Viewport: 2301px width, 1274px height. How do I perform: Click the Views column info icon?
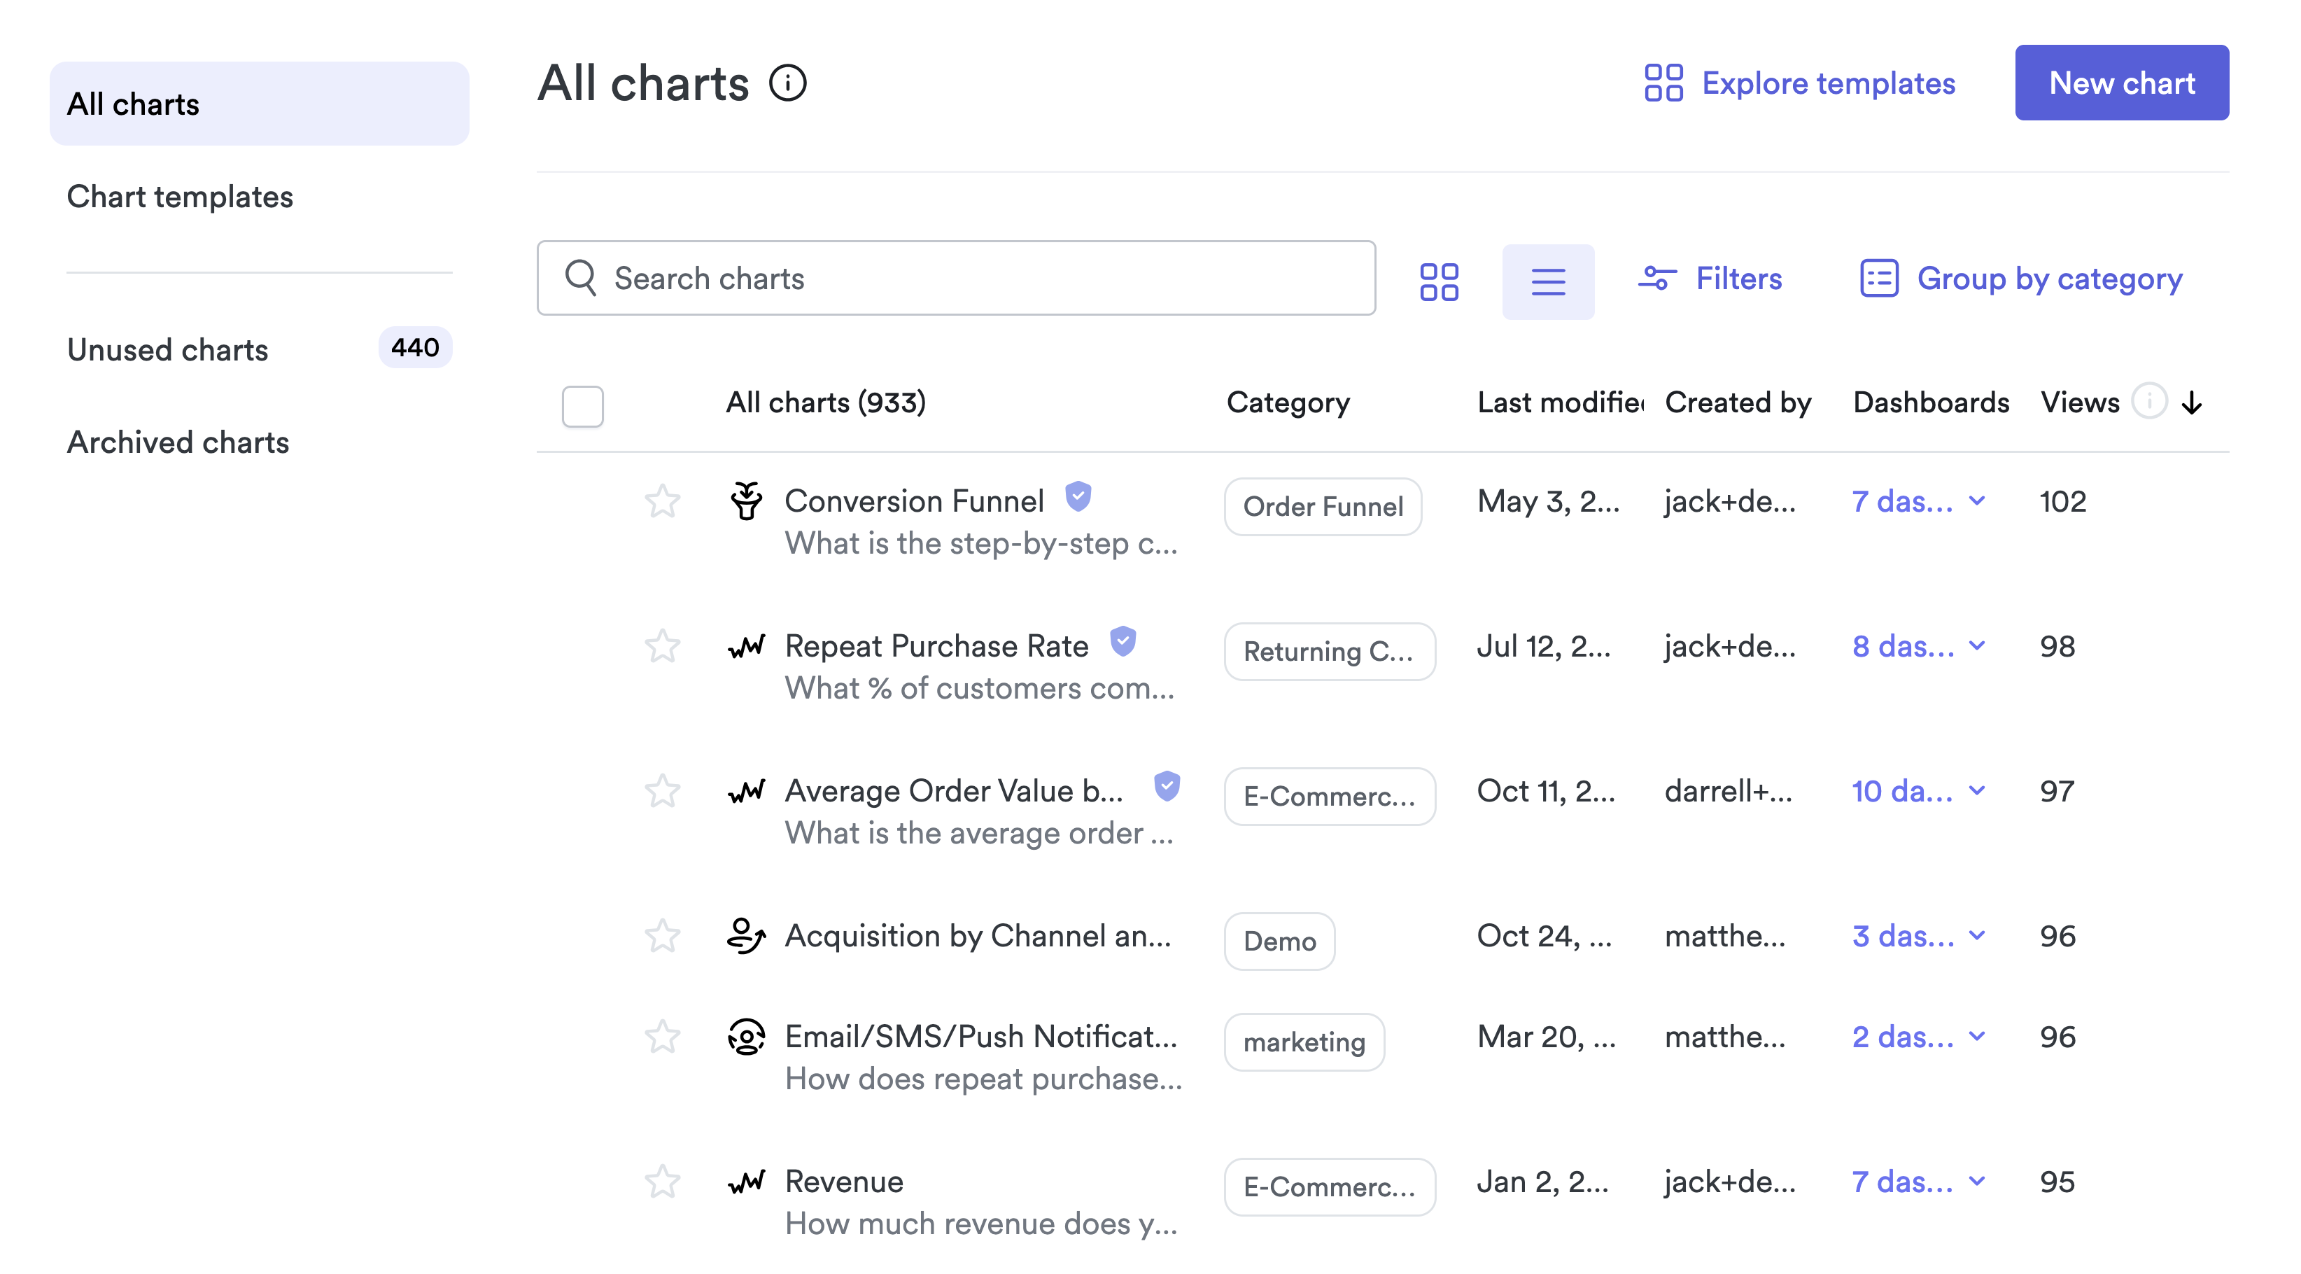coord(2148,401)
